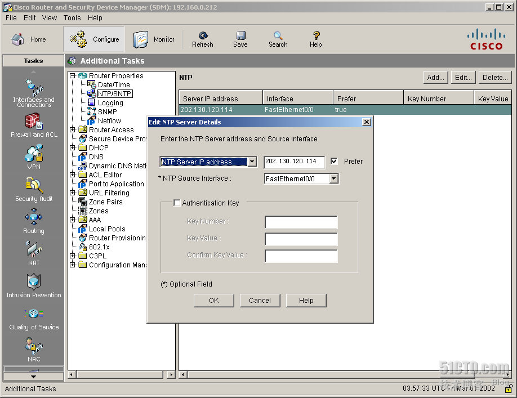Open the View menu
The width and height of the screenshot is (517, 398).
50,18
